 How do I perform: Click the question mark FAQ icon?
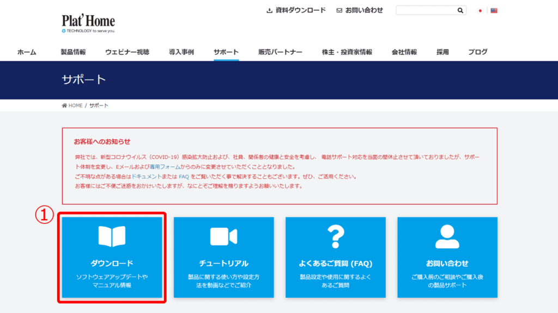pyautogui.click(x=335, y=236)
